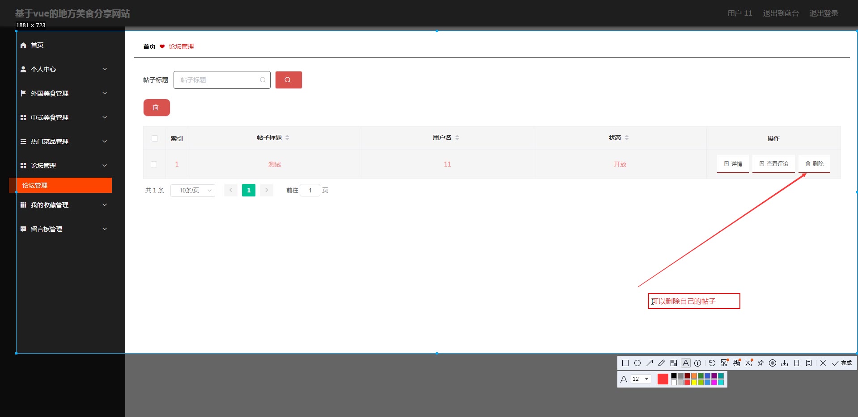Click 删除 for the 测试 post
Image resolution: width=858 pixels, height=417 pixels.
(x=814, y=164)
